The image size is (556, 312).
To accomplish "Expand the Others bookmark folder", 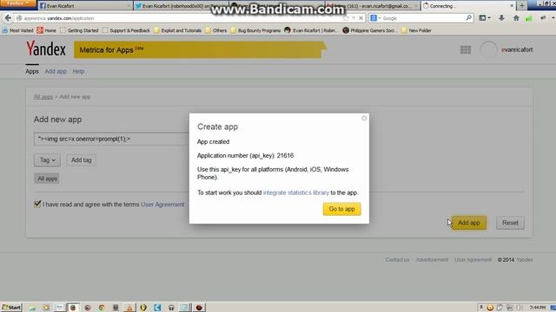I will point(216,30).
